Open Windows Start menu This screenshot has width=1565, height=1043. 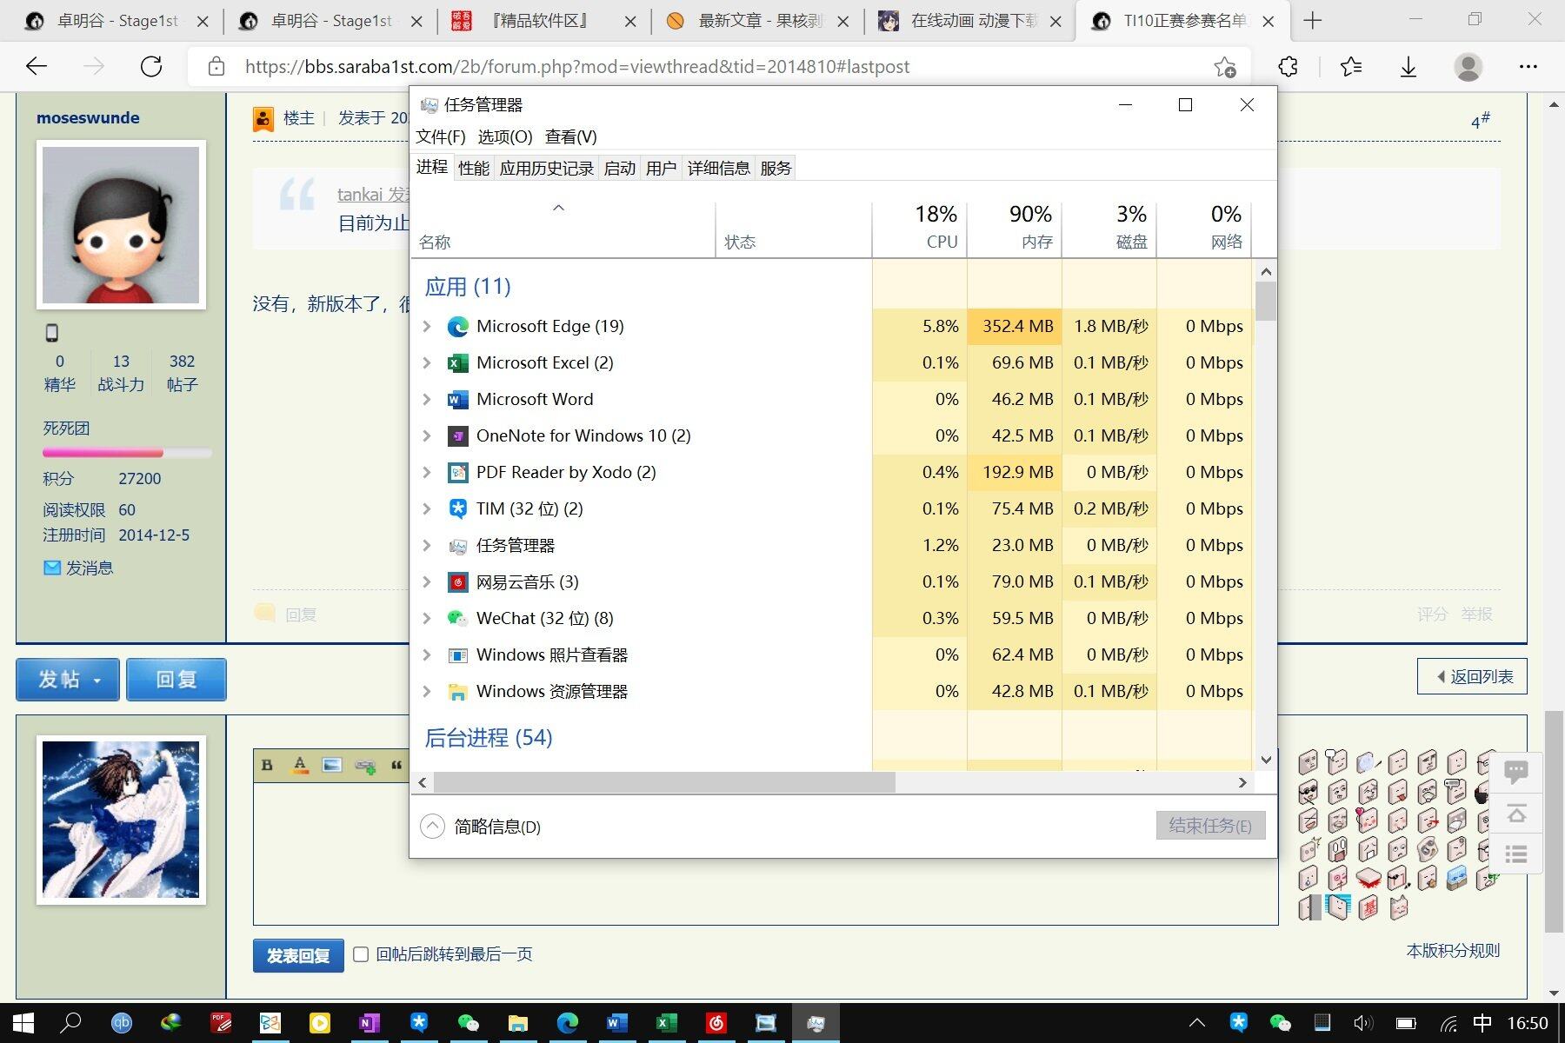coord(23,1023)
